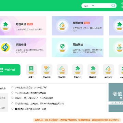
Task: Click the 风险防控 card title
Action: [78, 45]
